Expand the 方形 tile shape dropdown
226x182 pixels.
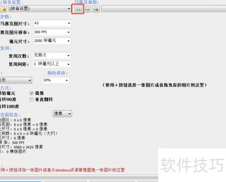(x=16, y=80)
